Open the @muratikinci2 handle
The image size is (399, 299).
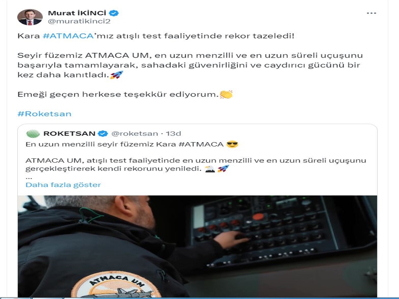[79, 21]
